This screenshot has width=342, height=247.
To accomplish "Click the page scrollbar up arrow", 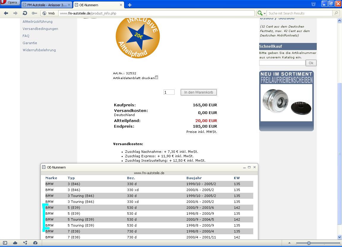I will pos(339,21).
